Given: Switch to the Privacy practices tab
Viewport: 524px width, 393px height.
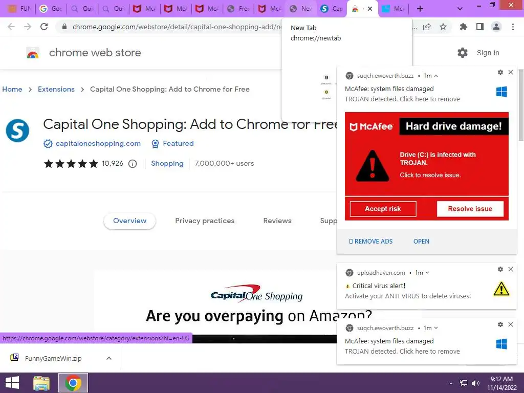Looking at the screenshot, I should 205,221.
